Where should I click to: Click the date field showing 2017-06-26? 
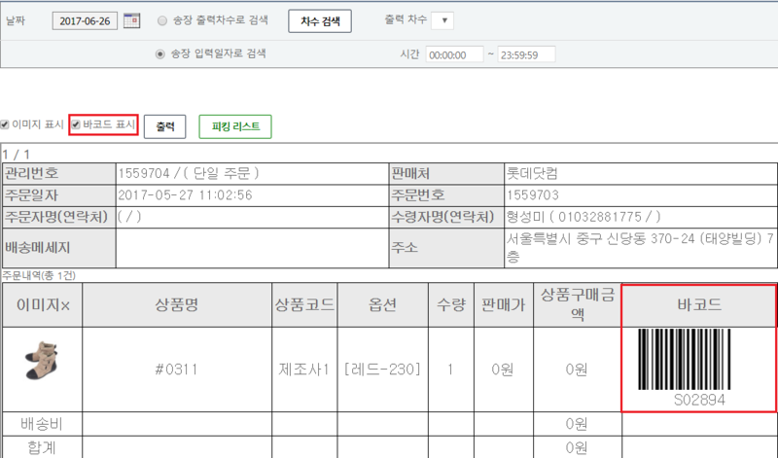point(87,20)
